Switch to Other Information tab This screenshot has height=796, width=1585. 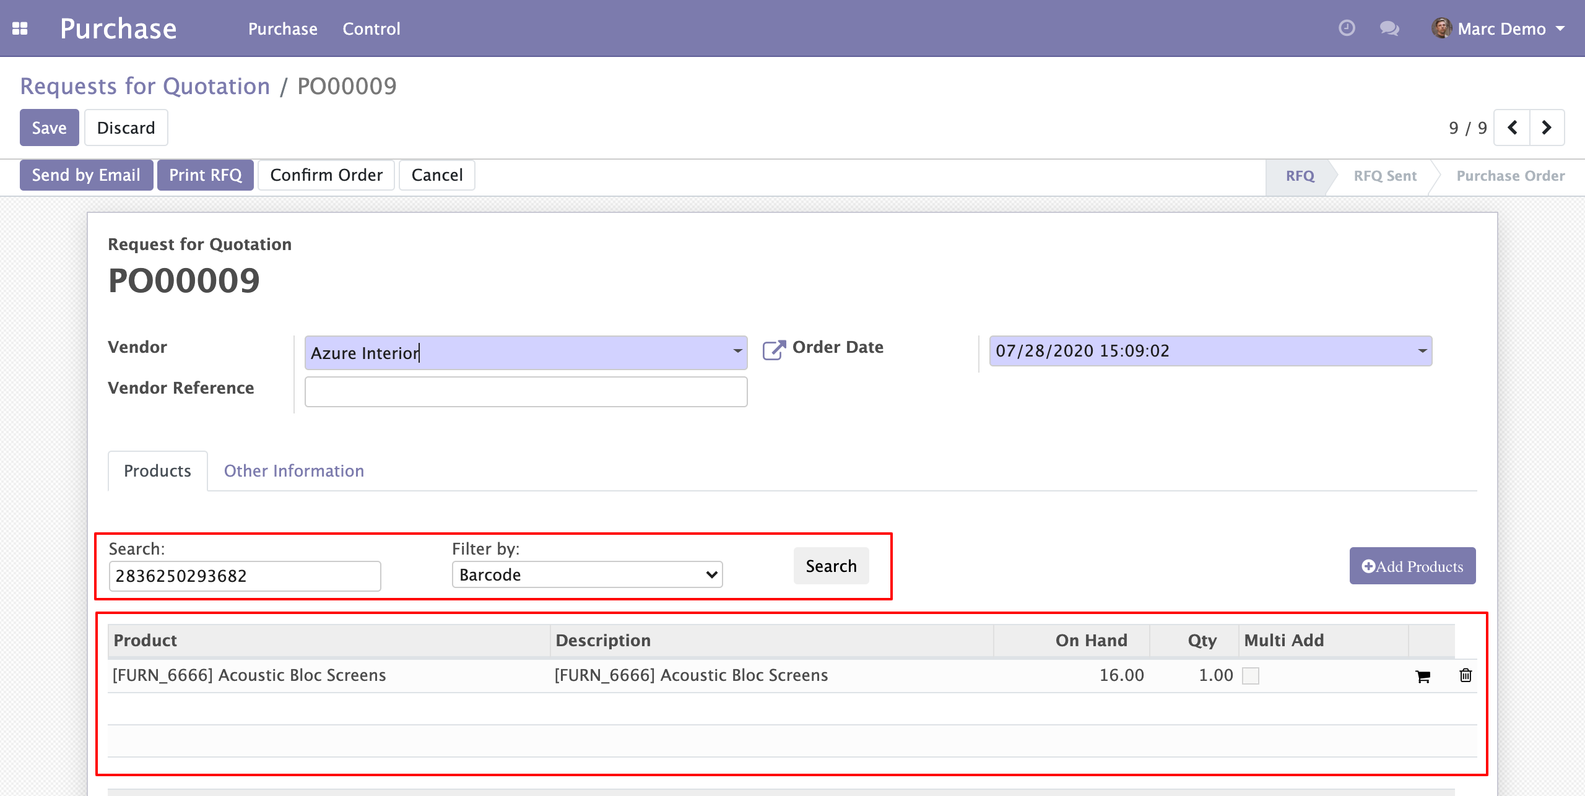click(x=293, y=471)
